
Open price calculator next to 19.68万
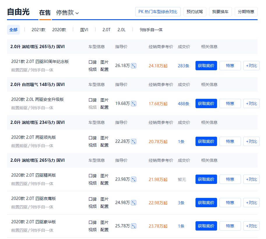(133, 104)
